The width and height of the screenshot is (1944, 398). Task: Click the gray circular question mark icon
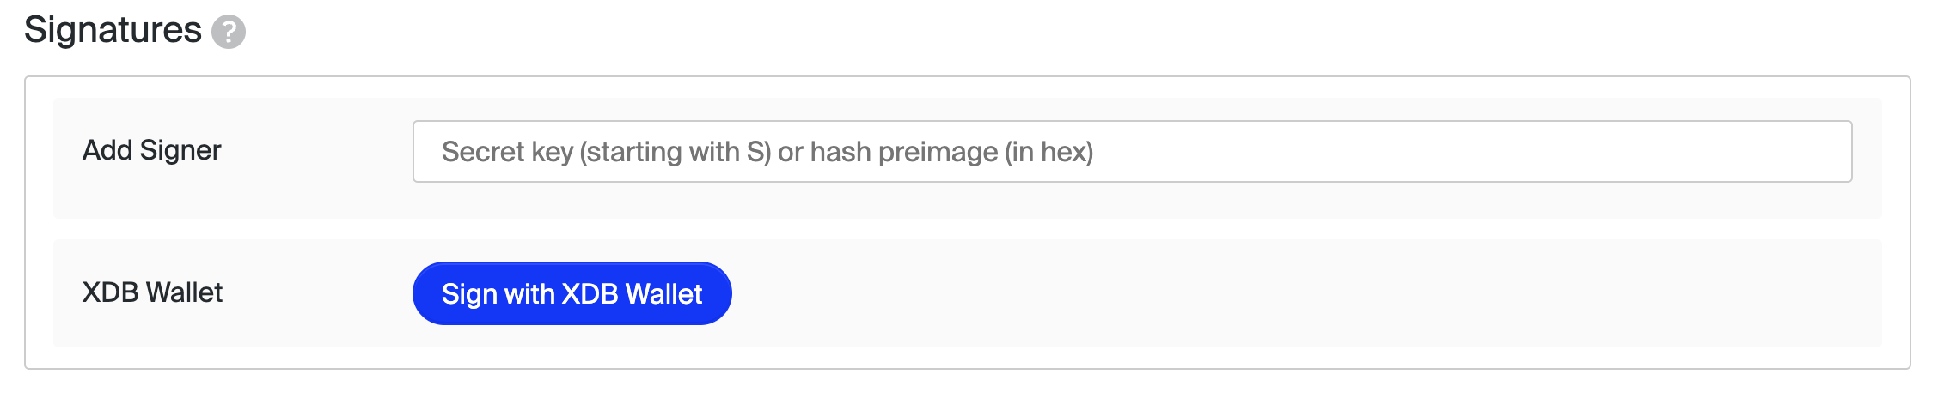click(x=229, y=33)
